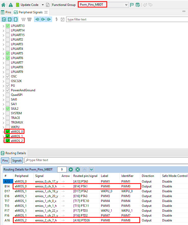Screen dimensions: 188x225
Task: Select the TRACE tree item
Action: click(16, 118)
